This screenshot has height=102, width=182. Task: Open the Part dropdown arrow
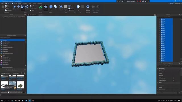[x=51, y=11]
